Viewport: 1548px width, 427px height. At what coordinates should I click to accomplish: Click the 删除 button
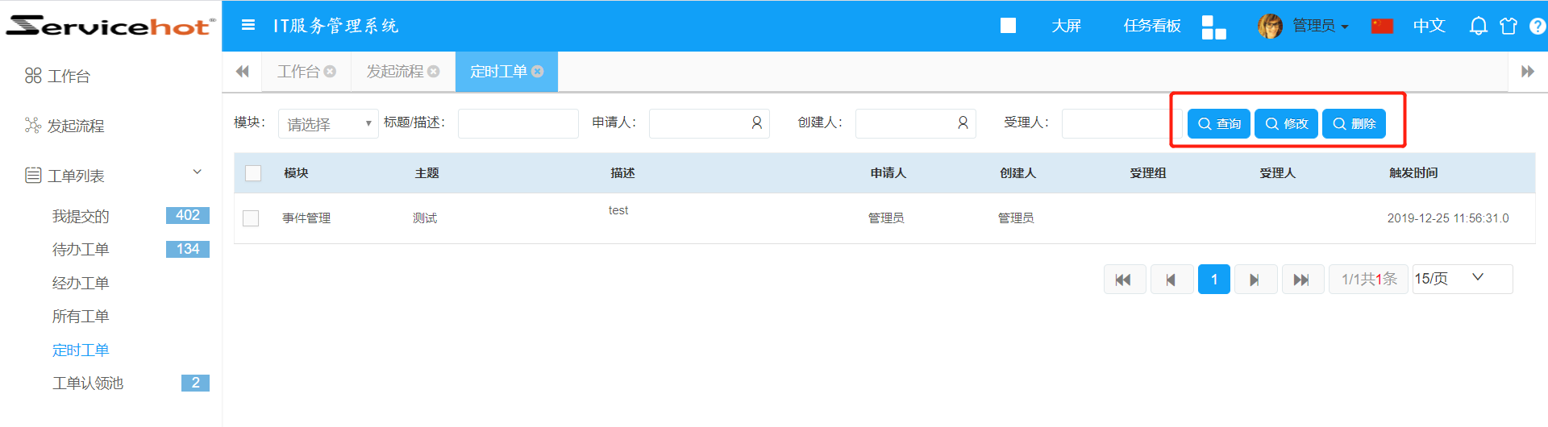(x=1354, y=124)
